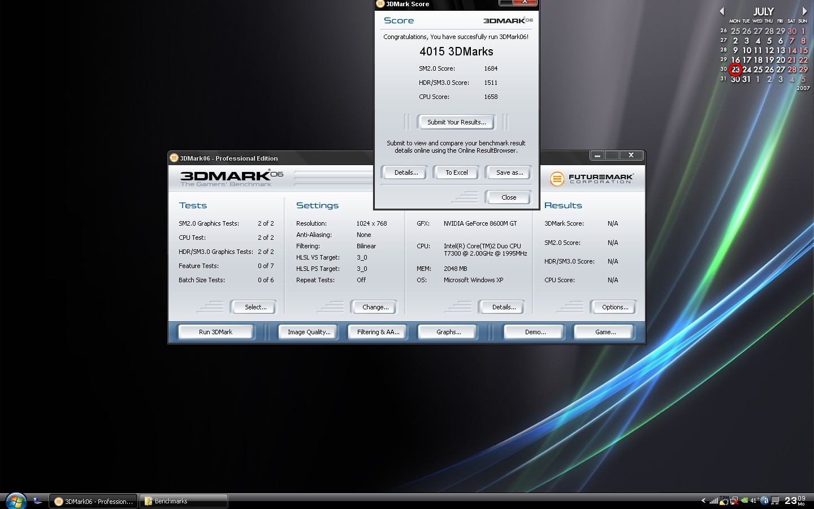Open score Details in the Score dialog

(x=406, y=172)
